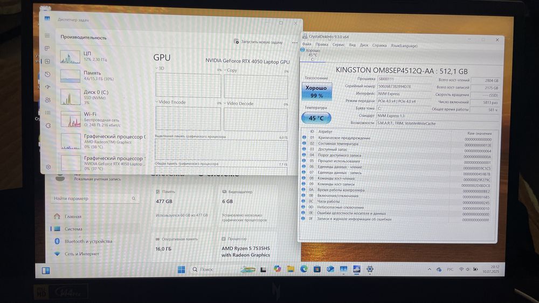Open Справка menu in CrystalDiskInfo
Screen dimensions: 539x303
[379, 45]
